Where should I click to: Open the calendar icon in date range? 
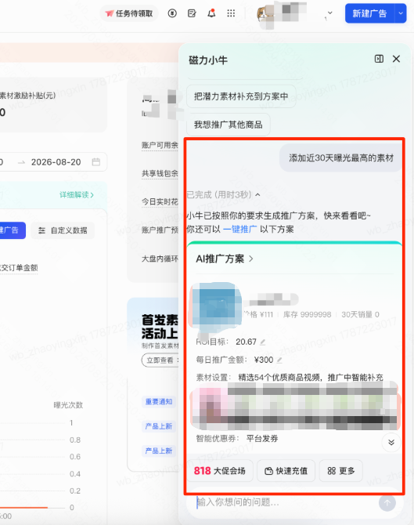(x=96, y=162)
